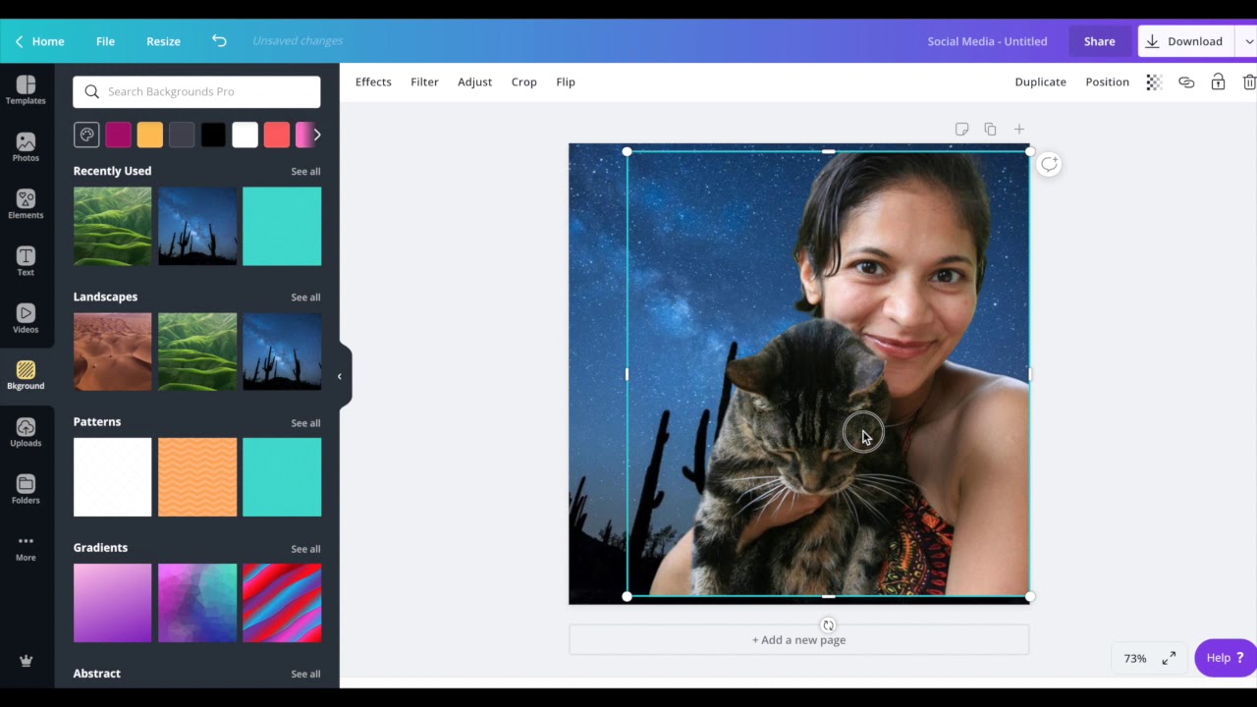This screenshot has height=707, width=1257.
Task: Open the transparency checkerboard icon
Action: point(1154,82)
